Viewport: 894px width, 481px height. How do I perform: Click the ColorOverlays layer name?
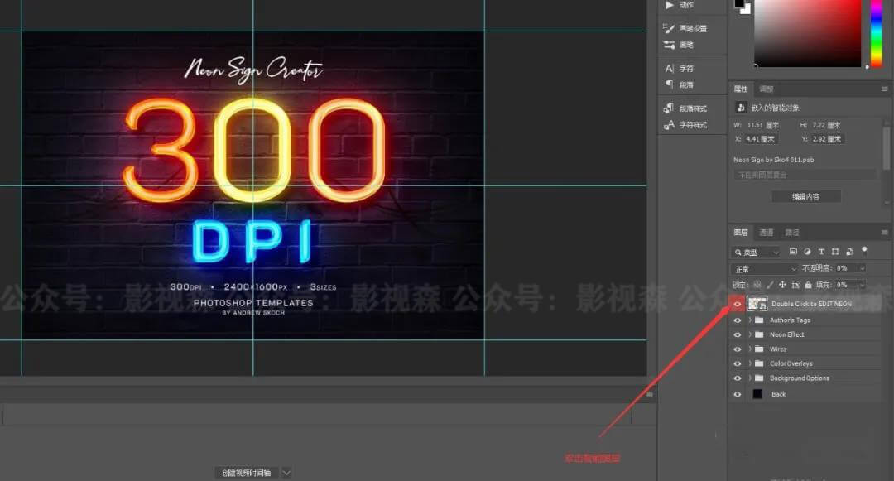[791, 363]
